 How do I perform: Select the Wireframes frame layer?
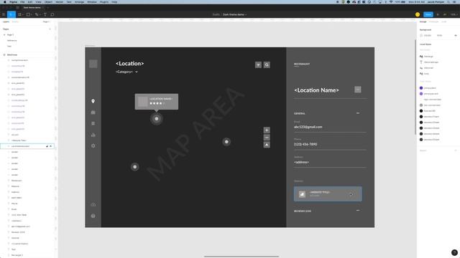(x=12, y=54)
